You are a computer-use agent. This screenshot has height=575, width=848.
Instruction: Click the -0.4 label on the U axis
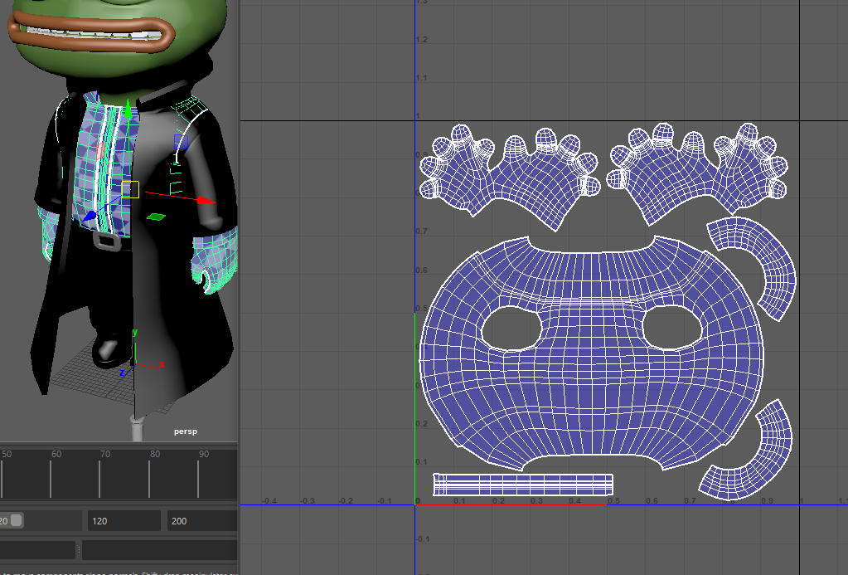[269, 501]
